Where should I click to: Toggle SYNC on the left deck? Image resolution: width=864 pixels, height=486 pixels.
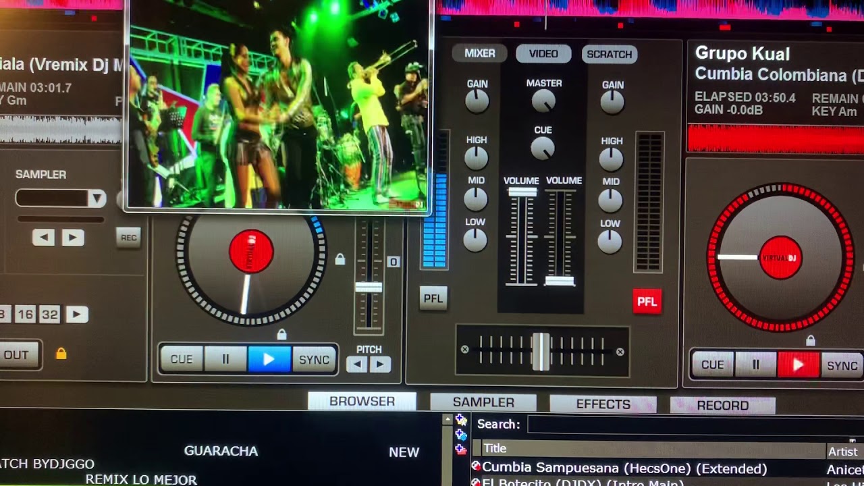point(314,360)
